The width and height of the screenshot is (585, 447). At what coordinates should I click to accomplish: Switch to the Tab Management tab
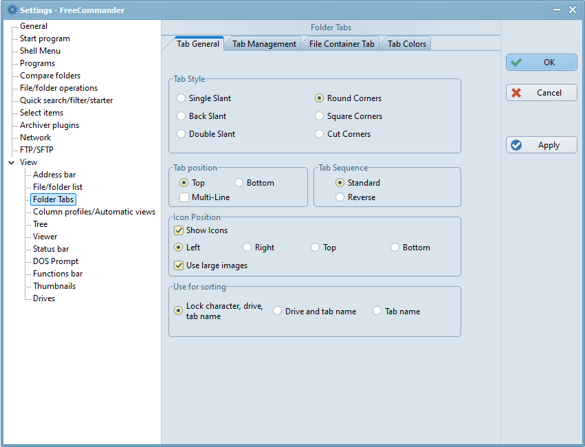[264, 44]
